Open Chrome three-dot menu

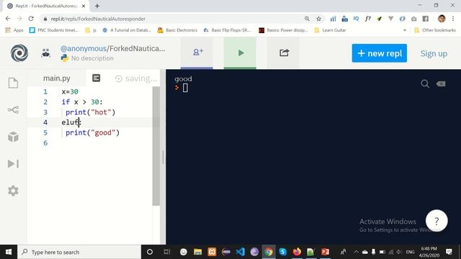(453, 19)
